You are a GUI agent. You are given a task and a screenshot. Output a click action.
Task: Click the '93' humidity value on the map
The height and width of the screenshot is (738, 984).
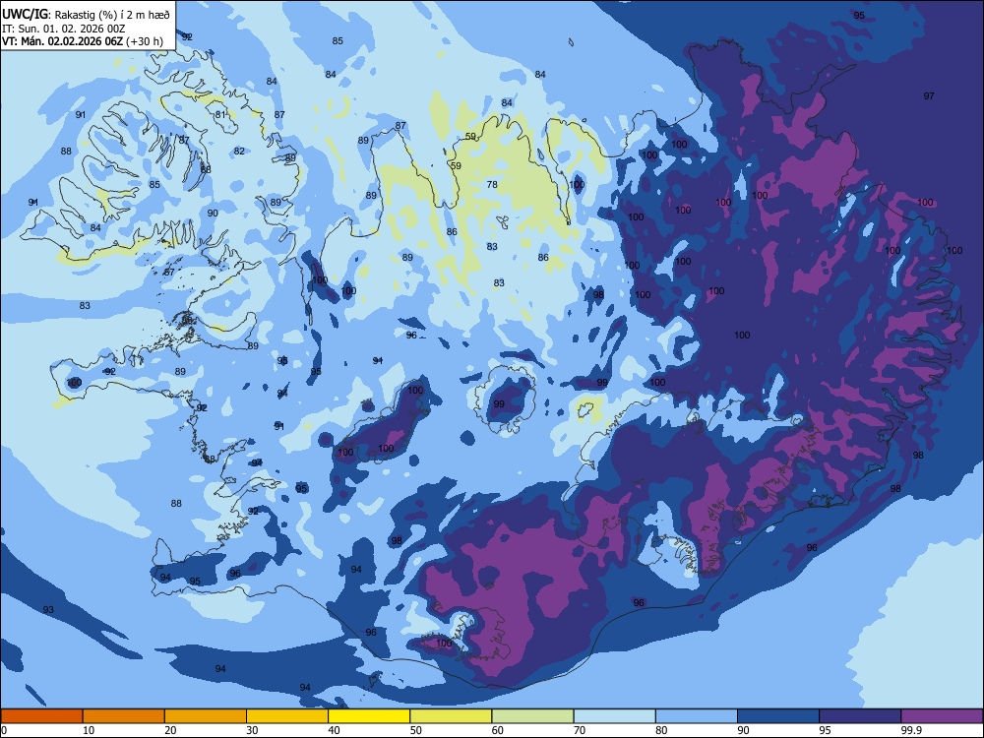[48, 610]
